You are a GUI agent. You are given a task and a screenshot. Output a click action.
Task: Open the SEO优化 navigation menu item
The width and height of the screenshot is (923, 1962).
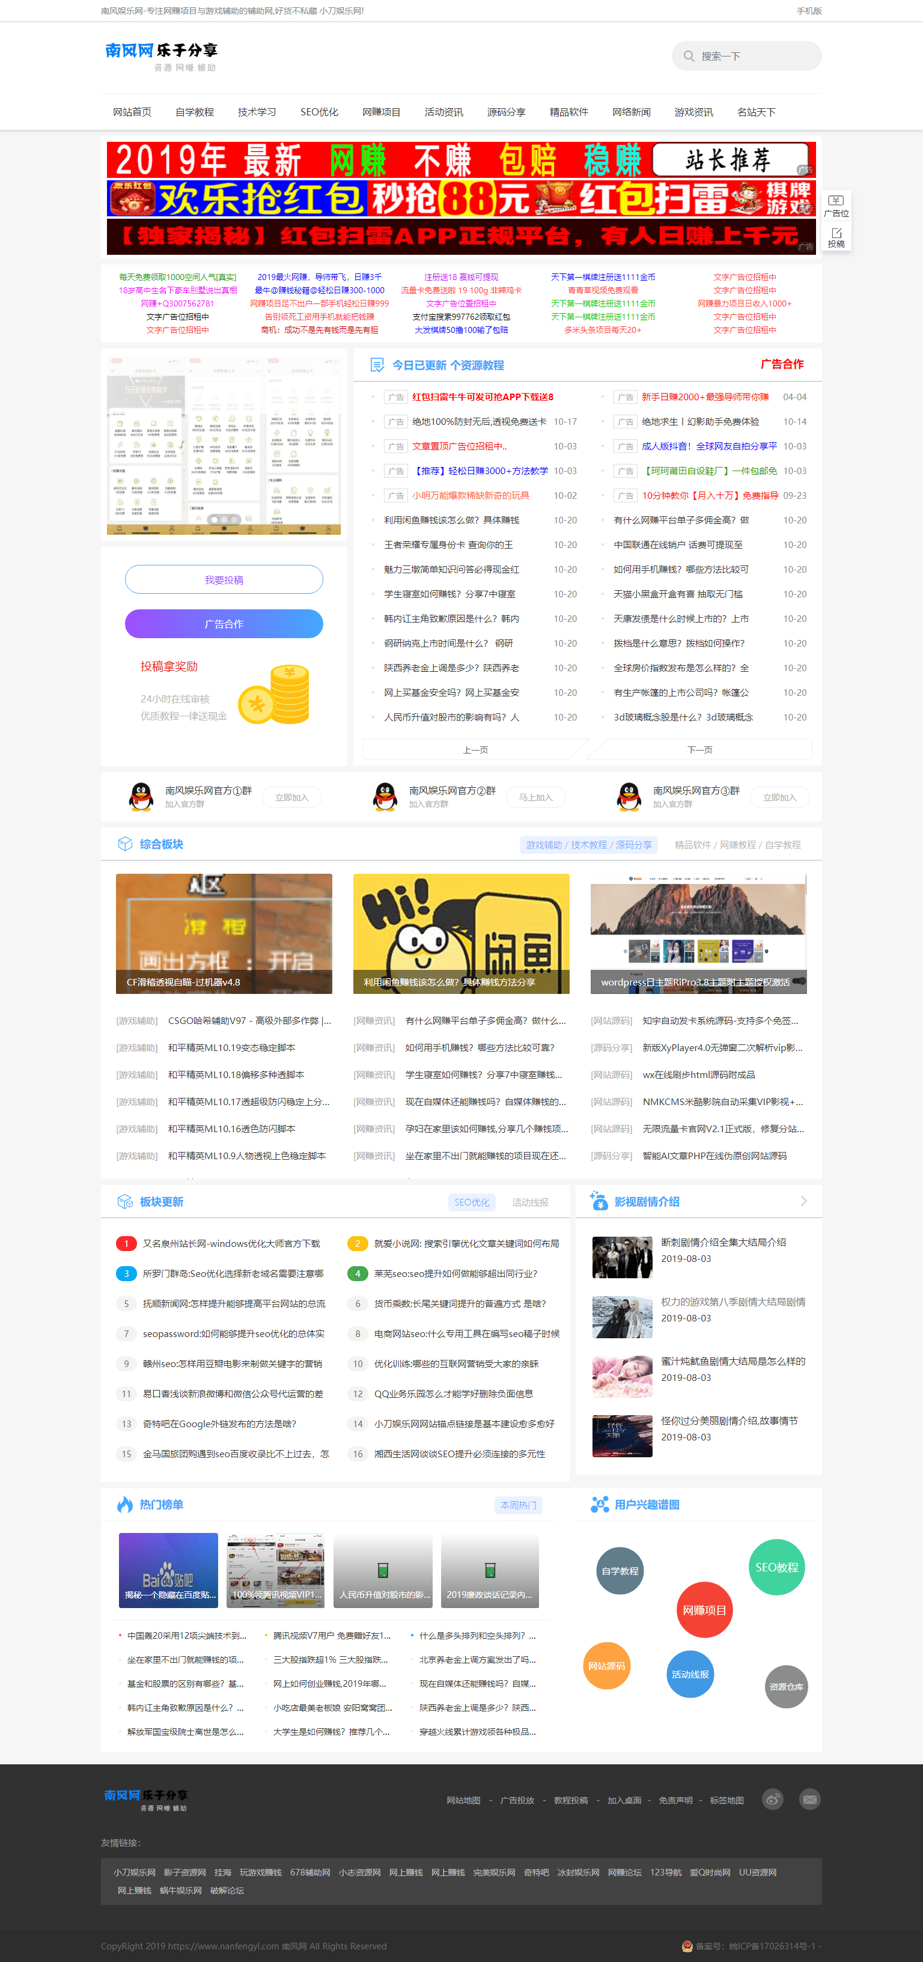click(319, 112)
